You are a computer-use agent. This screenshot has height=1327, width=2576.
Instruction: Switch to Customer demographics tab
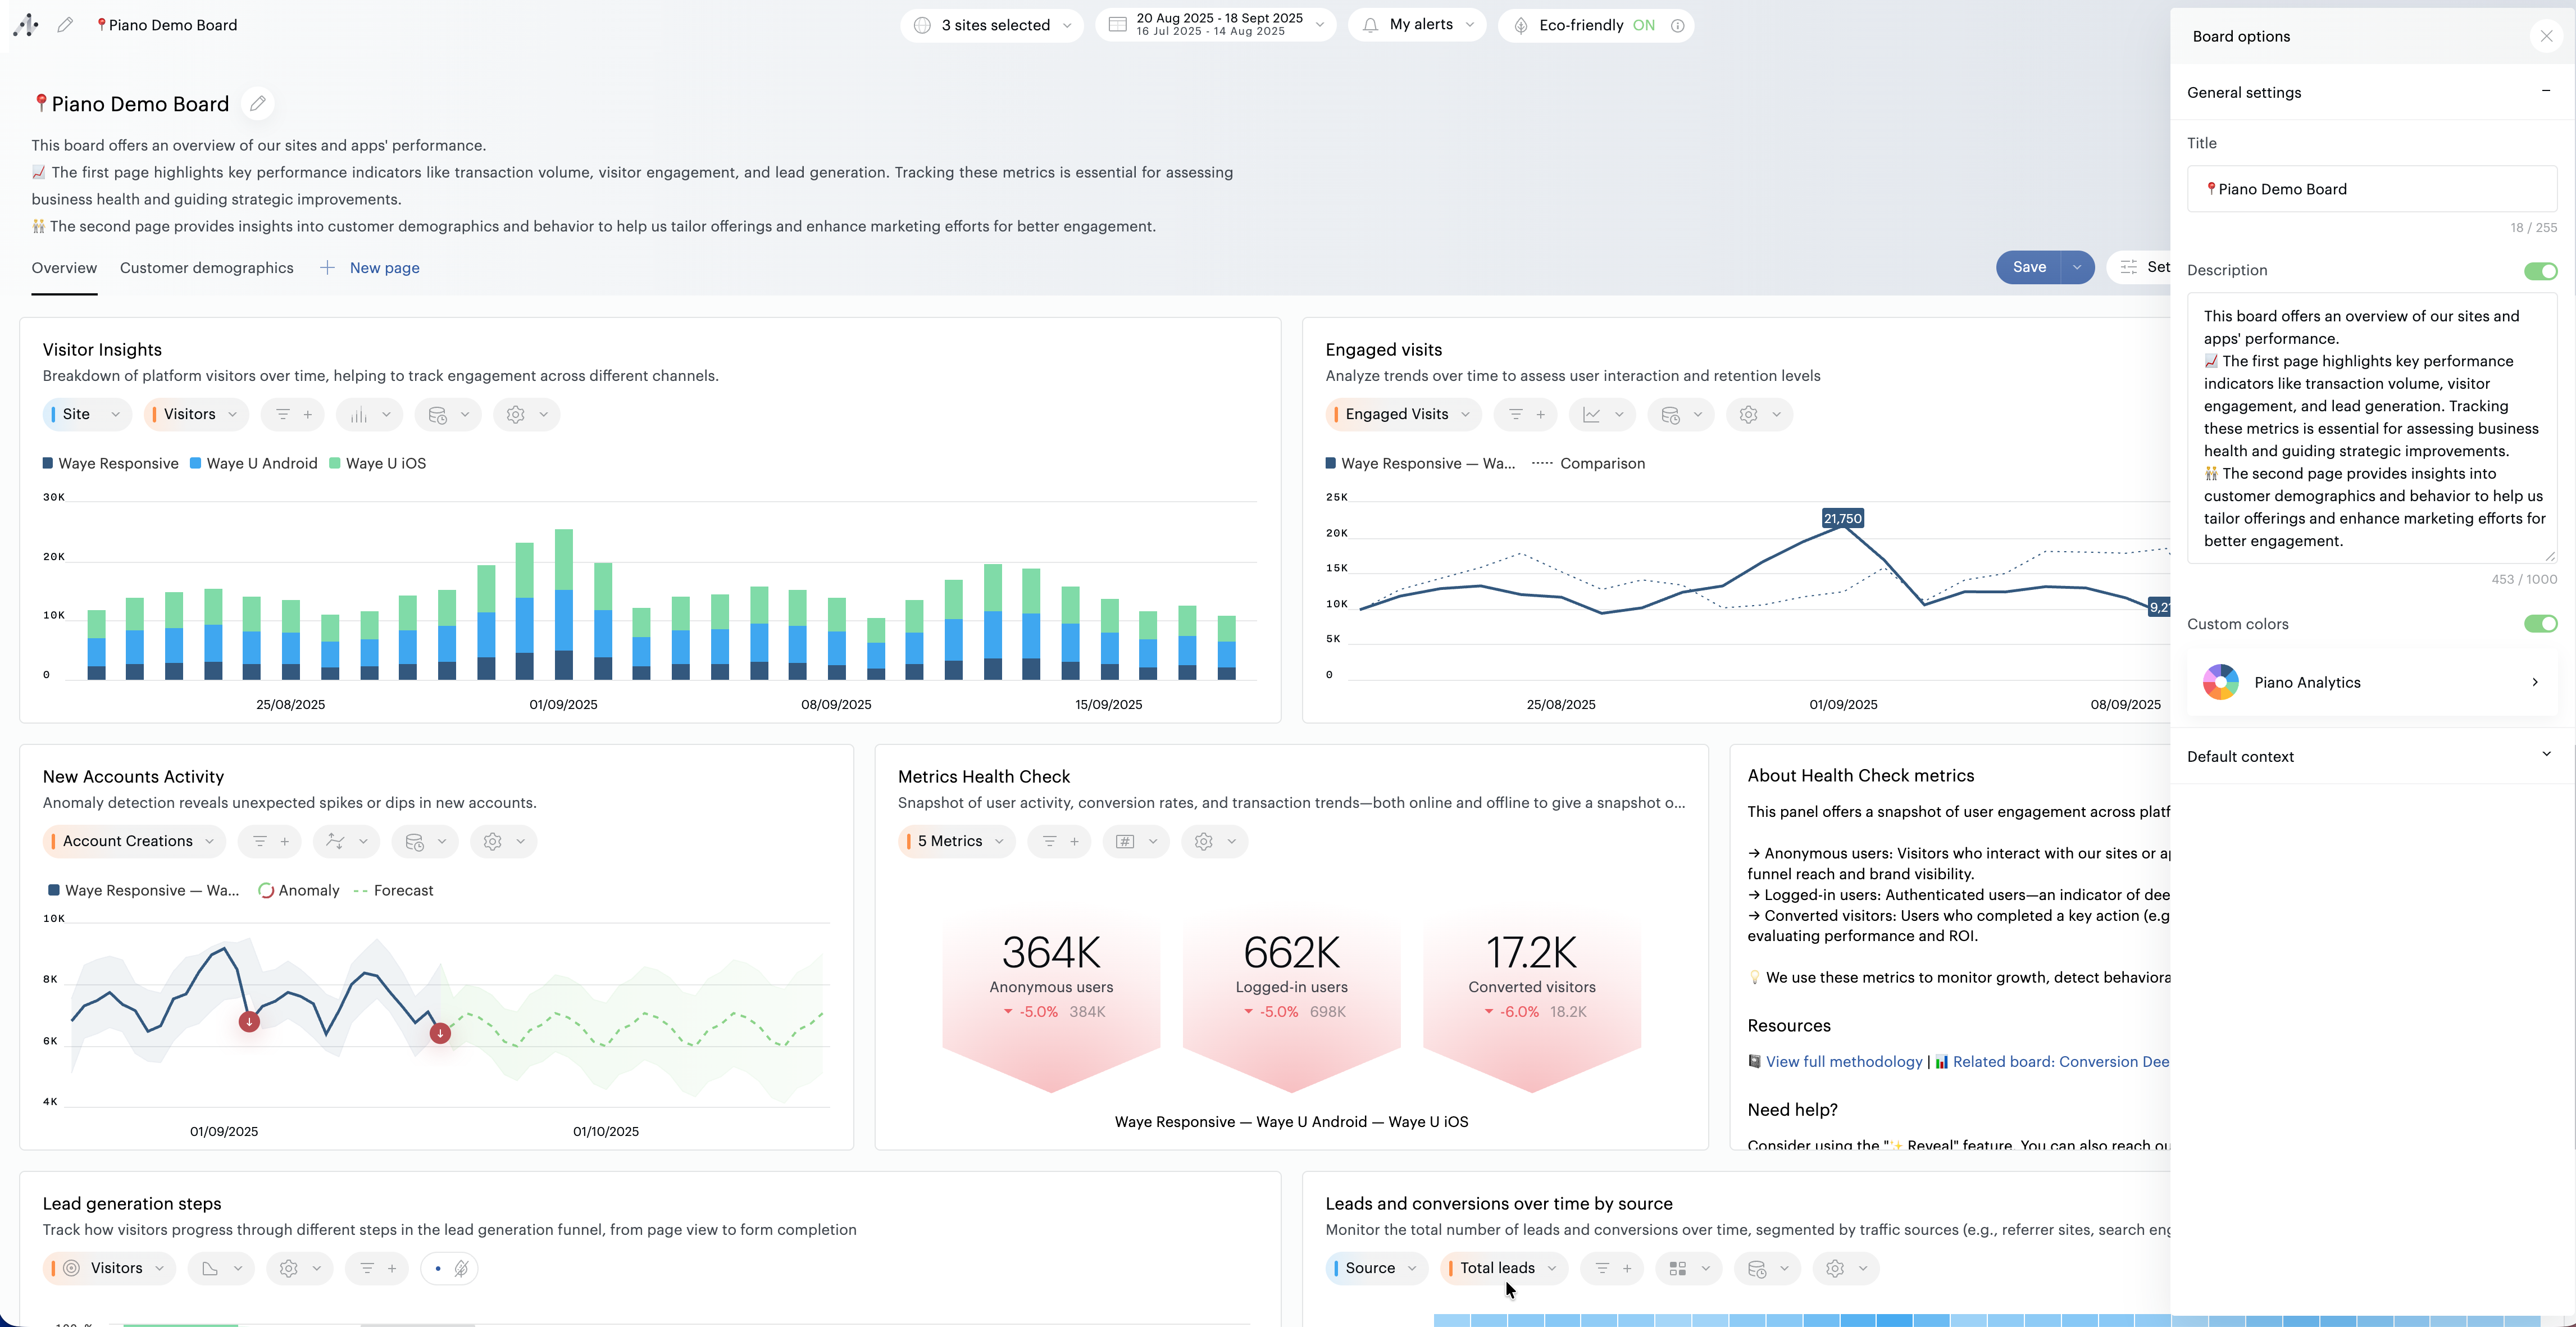pyautogui.click(x=206, y=268)
